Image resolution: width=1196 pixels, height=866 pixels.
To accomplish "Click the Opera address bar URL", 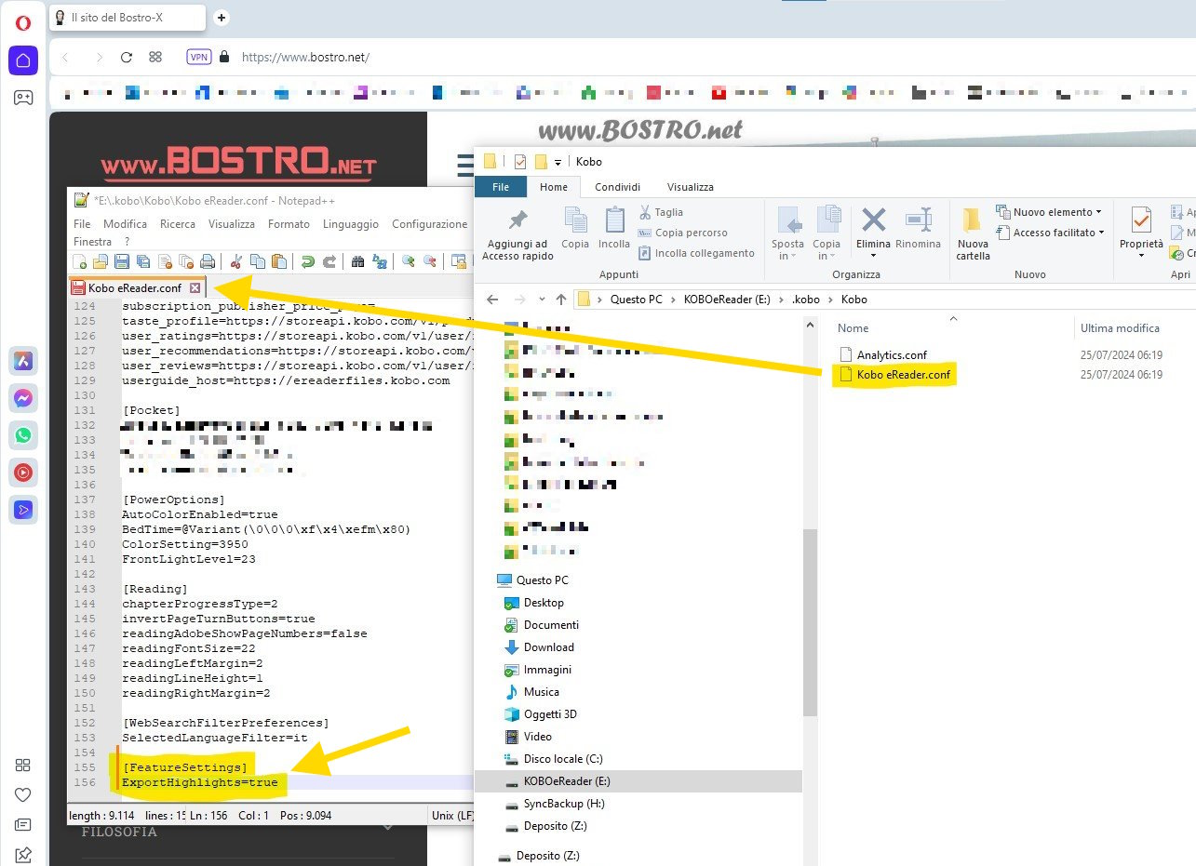I will [305, 58].
